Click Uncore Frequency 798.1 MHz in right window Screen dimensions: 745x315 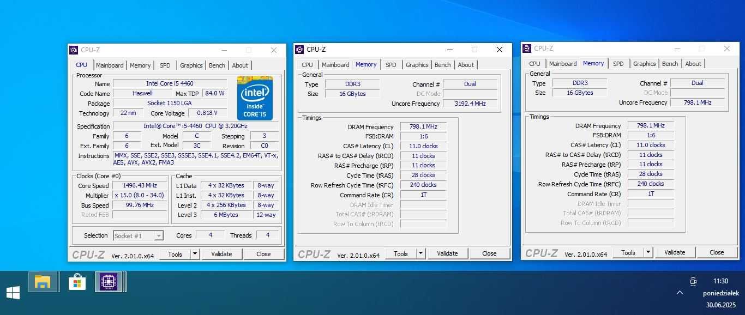pyautogui.click(x=697, y=102)
